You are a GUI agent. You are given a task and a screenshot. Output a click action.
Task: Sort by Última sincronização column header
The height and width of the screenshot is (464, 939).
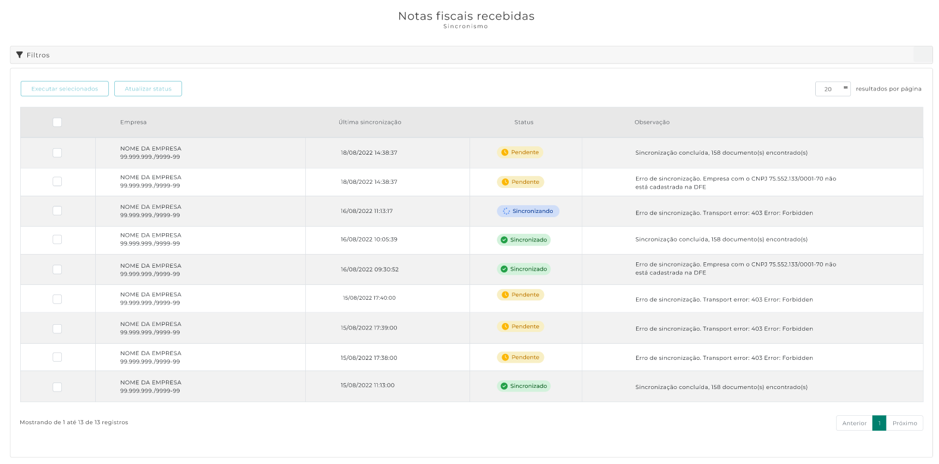[x=370, y=123]
